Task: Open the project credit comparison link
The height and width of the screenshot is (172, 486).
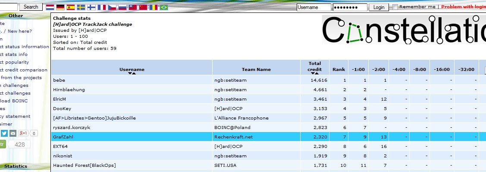Action: coord(24,70)
